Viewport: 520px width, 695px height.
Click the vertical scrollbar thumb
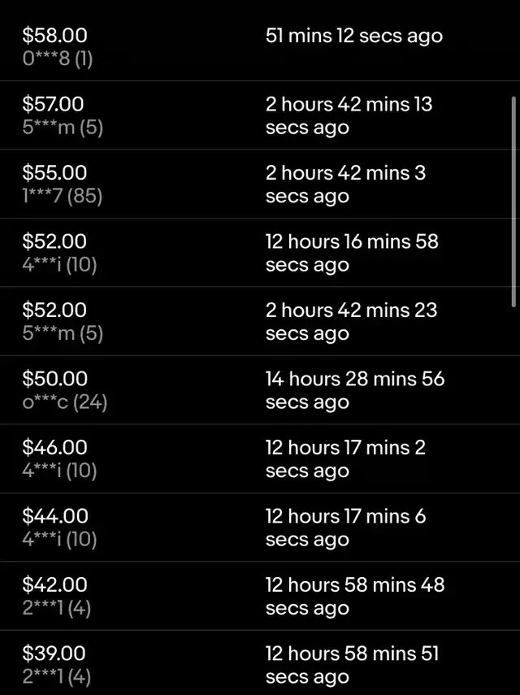tap(513, 199)
